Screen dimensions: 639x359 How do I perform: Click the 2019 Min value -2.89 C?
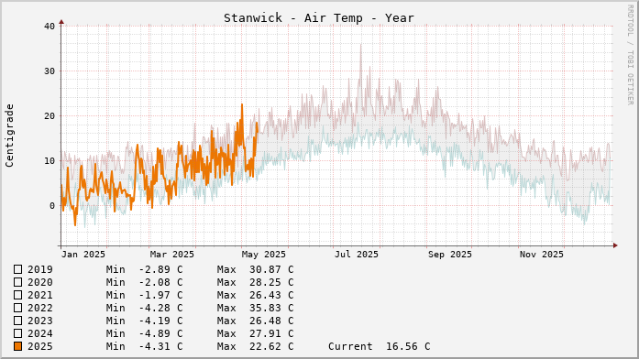tap(160, 269)
